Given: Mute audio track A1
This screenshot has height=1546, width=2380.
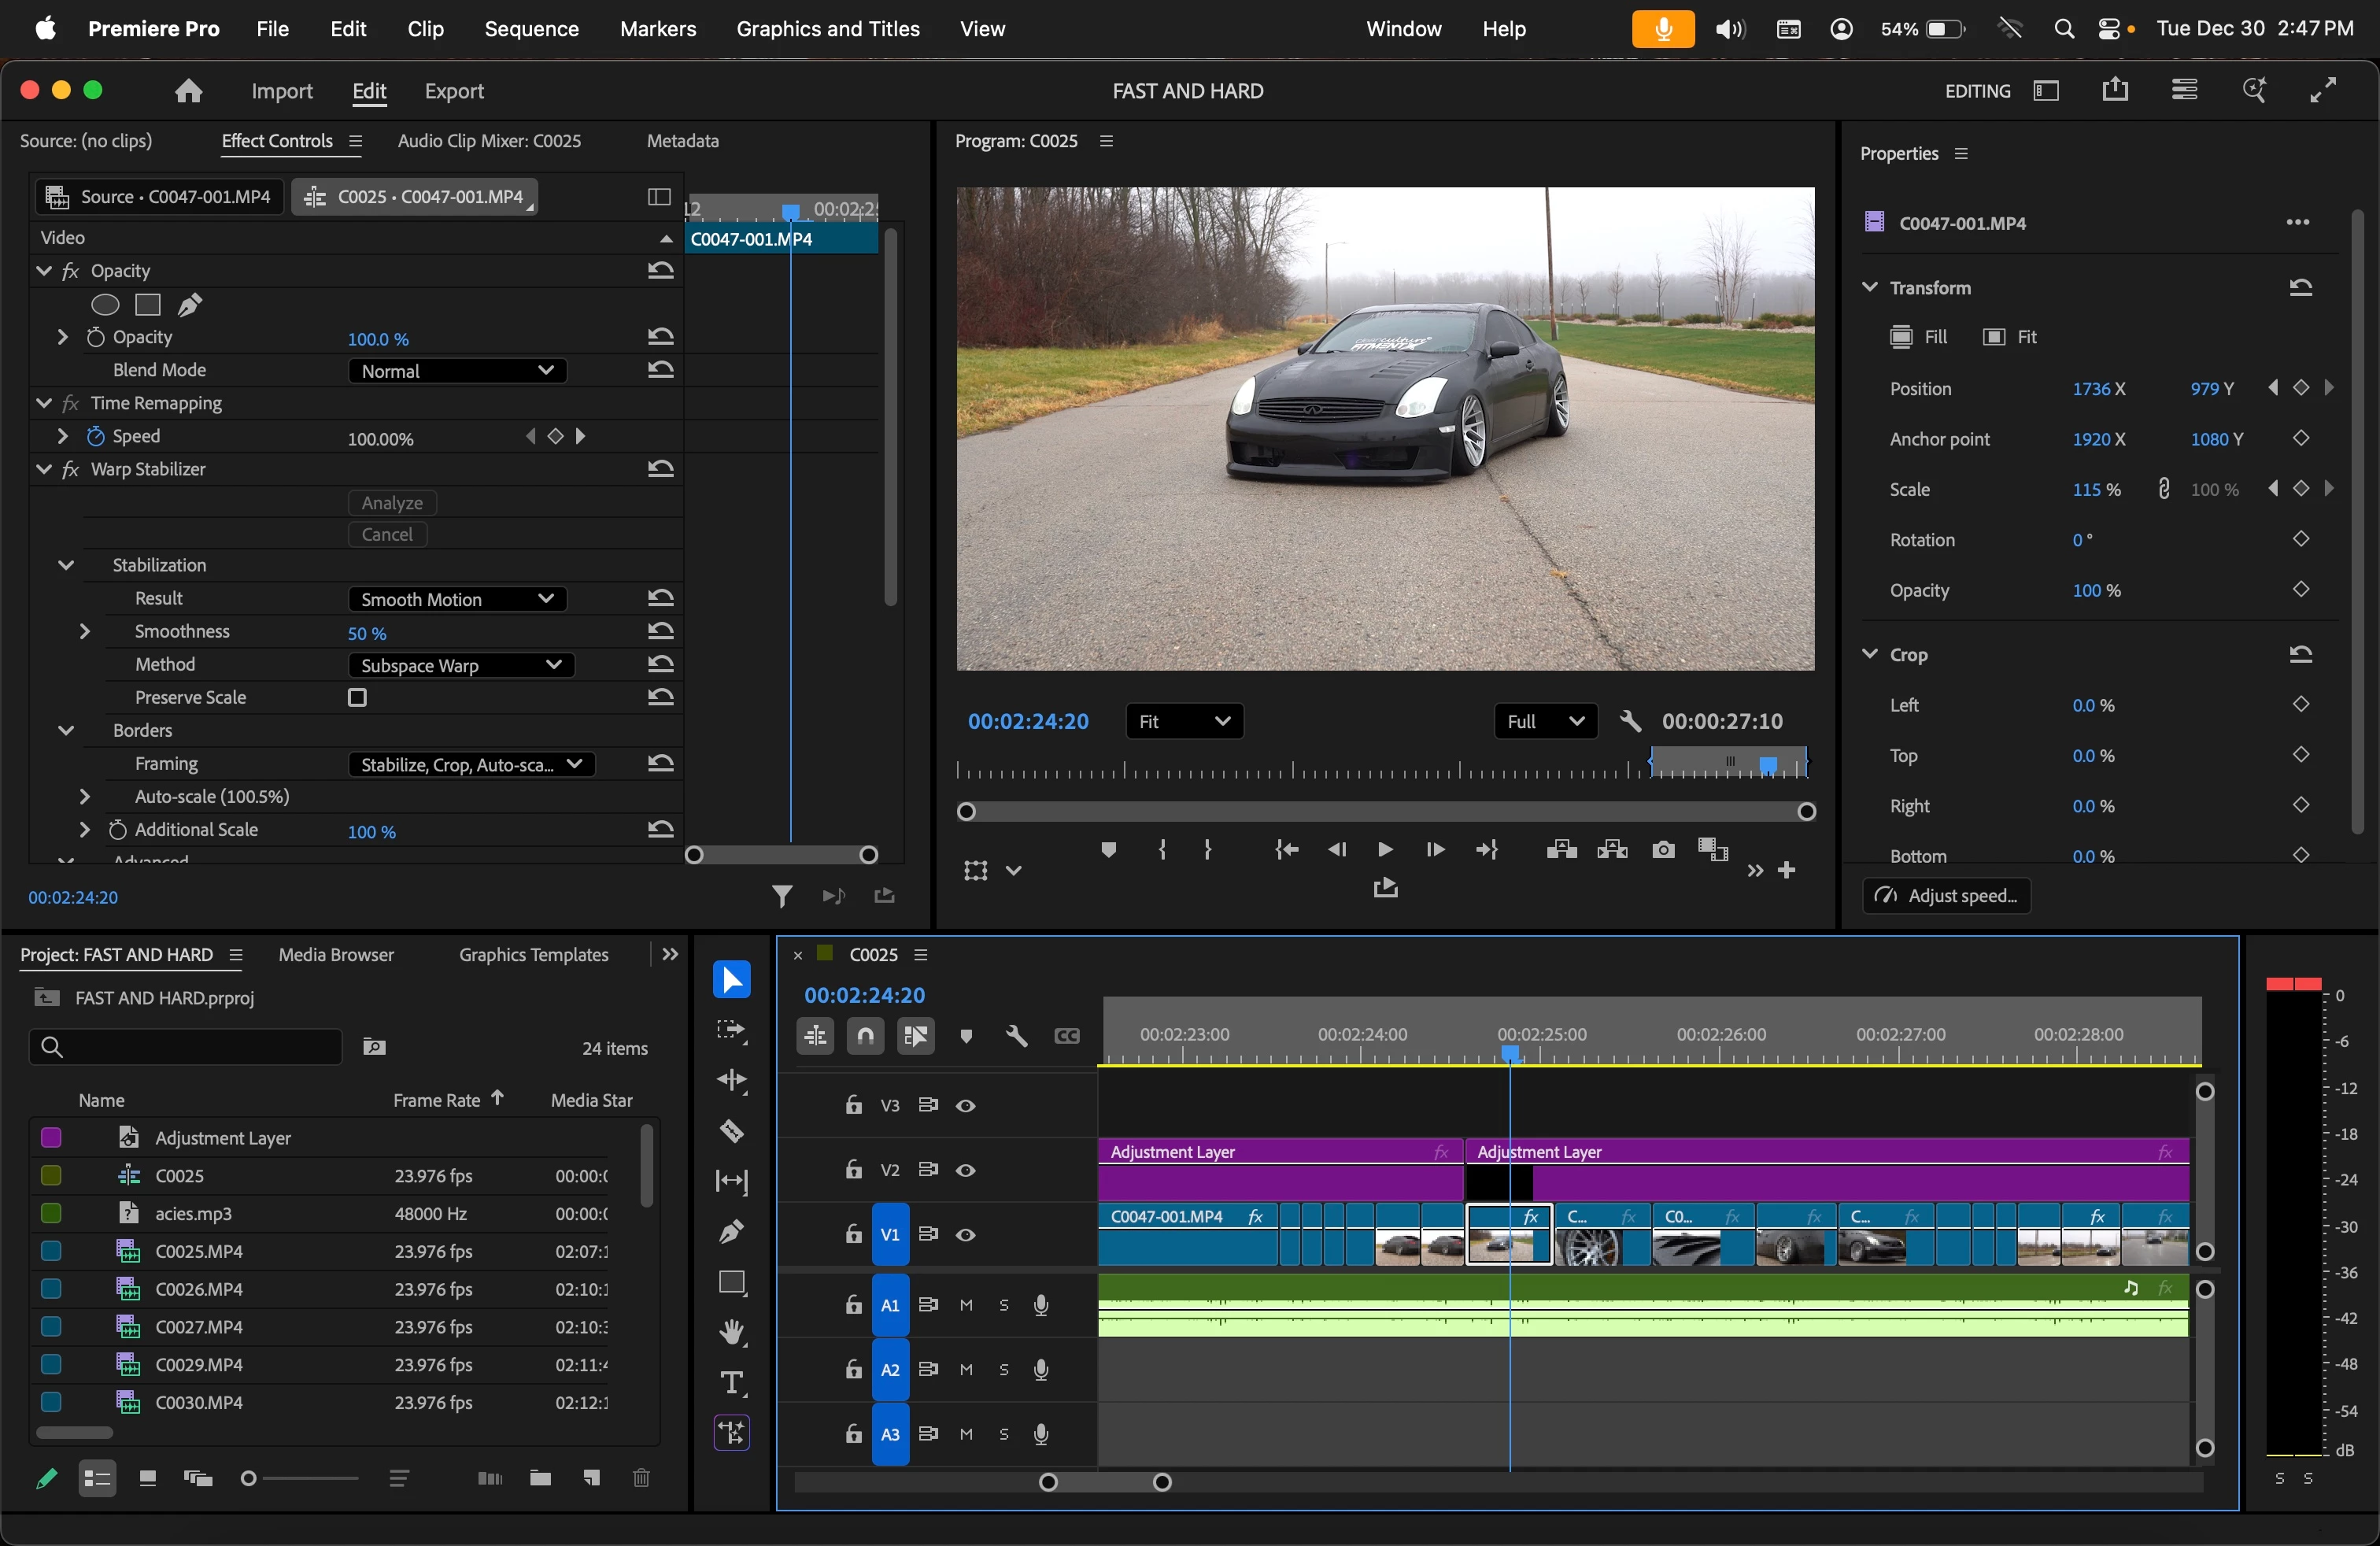Looking at the screenshot, I should coord(966,1305).
